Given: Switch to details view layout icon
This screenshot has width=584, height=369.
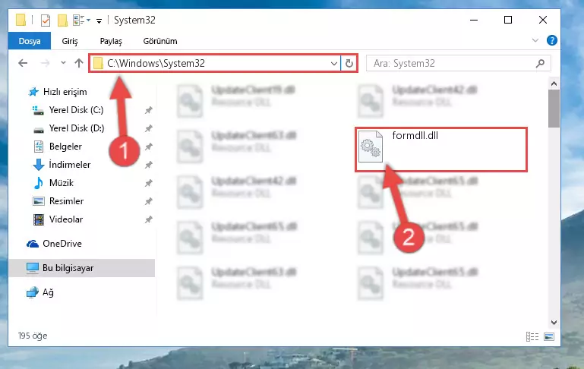Looking at the screenshot, I should (x=532, y=336).
